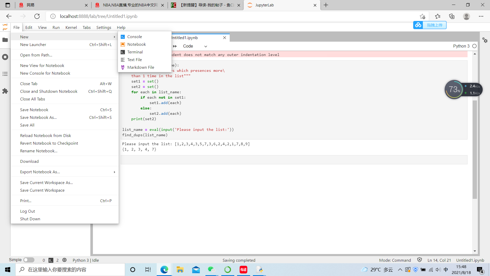Select Shut Down from File menu

click(x=30, y=219)
